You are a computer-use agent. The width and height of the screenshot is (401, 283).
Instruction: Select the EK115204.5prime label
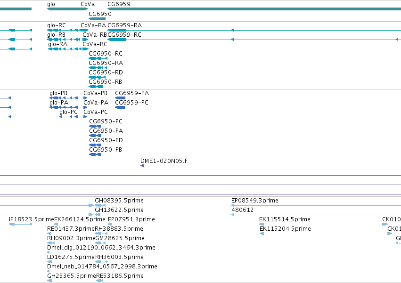(x=285, y=229)
